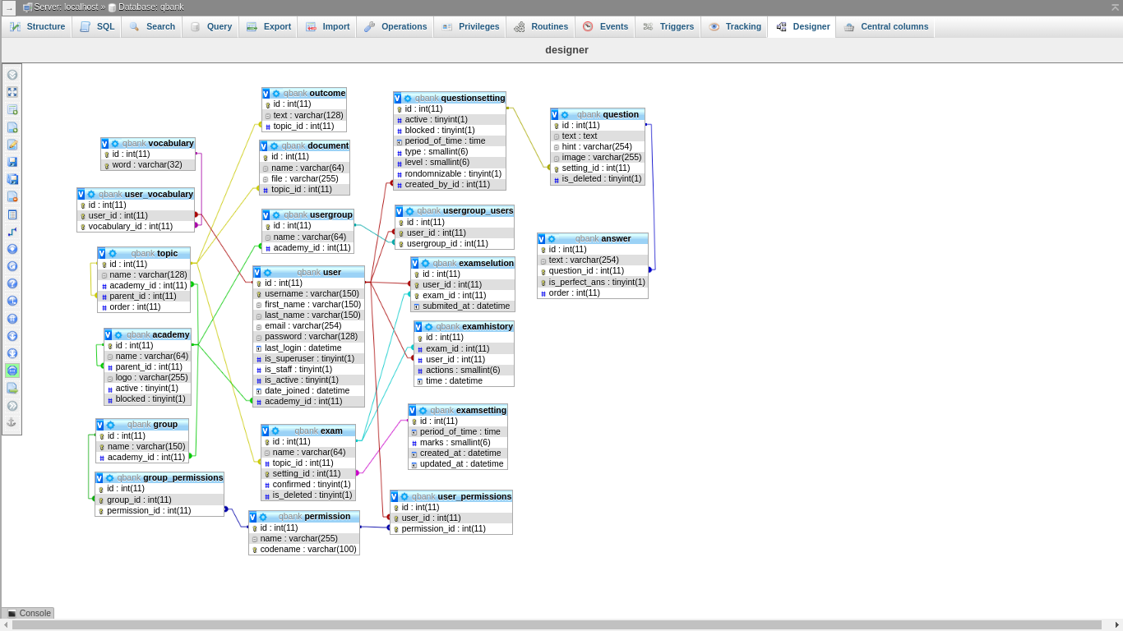Collapse the questionsetting table with V arrow
This screenshot has width=1123, height=631.
pyautogui.click(x=398, y=98)
